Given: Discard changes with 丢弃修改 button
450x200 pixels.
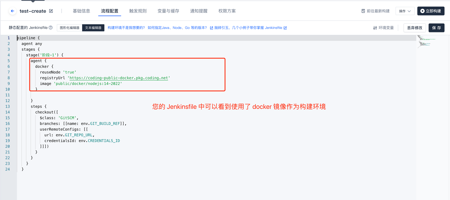Looking at the screenshot, I should tap(414, 28).
